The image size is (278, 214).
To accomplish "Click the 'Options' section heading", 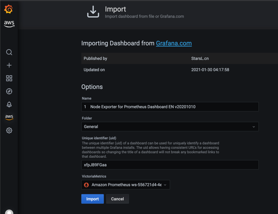I will coord(92,87).
